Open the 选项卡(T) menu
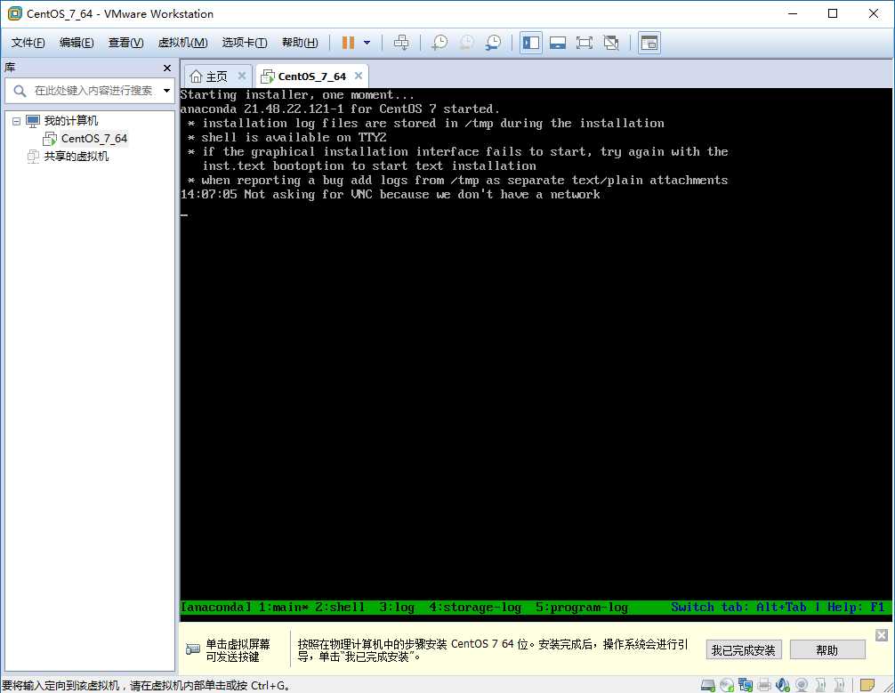 pos(245,43)
